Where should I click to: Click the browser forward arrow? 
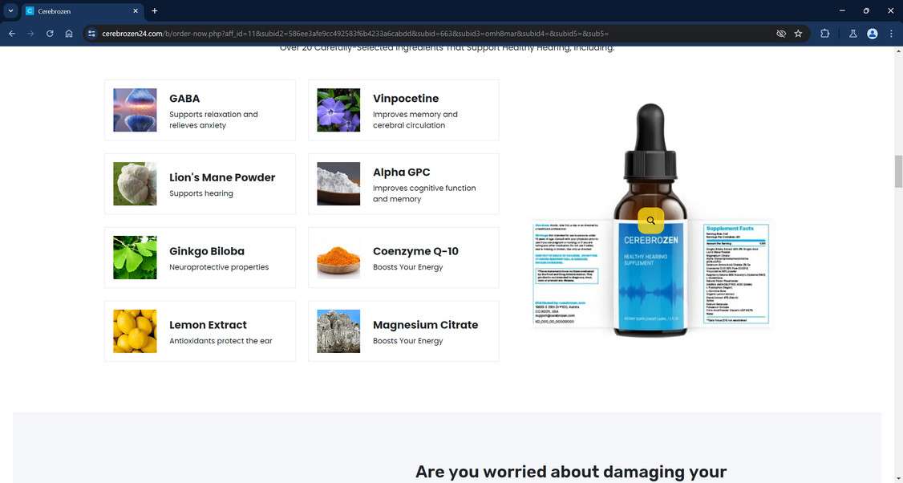click(x=30, y=34)
